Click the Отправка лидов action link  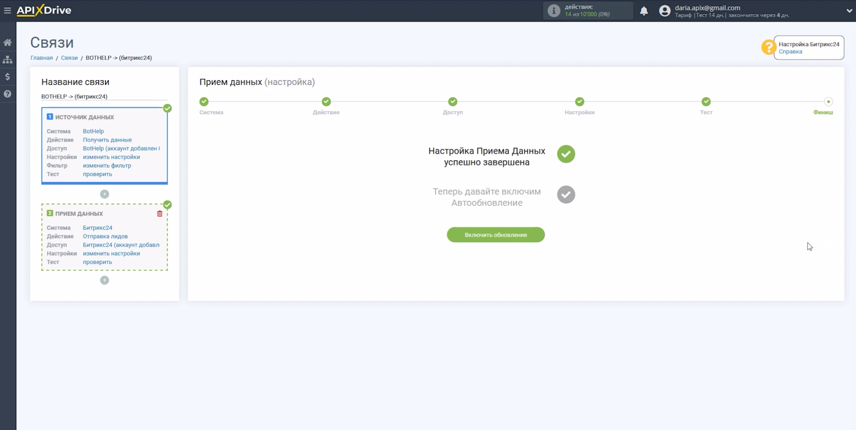(x=105, y=236)
